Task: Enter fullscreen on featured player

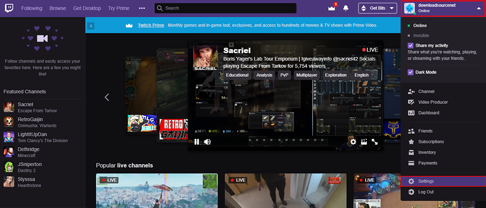Action: (375, 142)
